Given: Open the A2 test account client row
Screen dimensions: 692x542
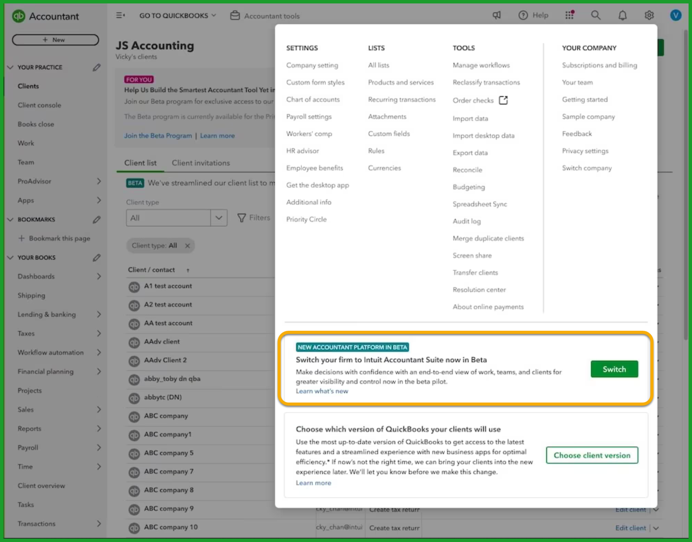Looking at the screenshot, I should coord(168,304).
